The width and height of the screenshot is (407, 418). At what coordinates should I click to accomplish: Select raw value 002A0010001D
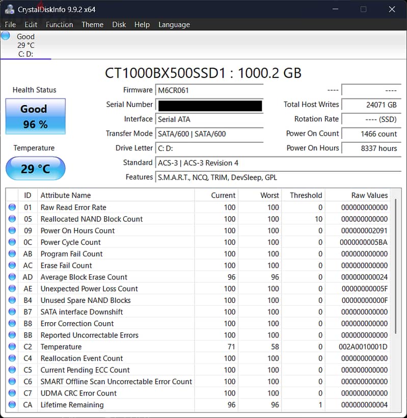(363, 347)
